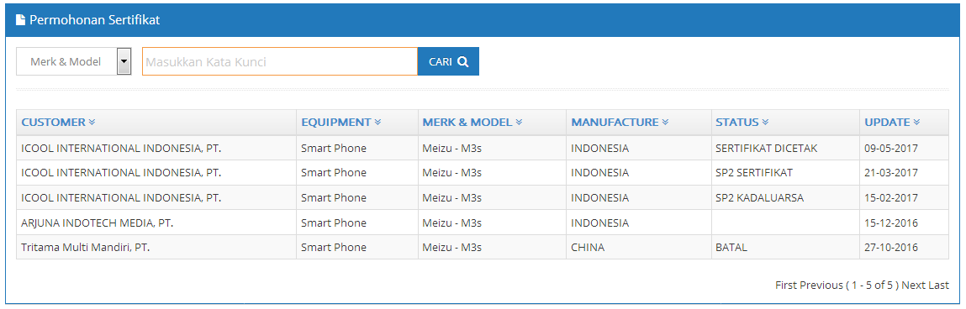Open the Merk & Model filter dropdown
The height and width of the screenshot is (309, 966).
point(74,61)
